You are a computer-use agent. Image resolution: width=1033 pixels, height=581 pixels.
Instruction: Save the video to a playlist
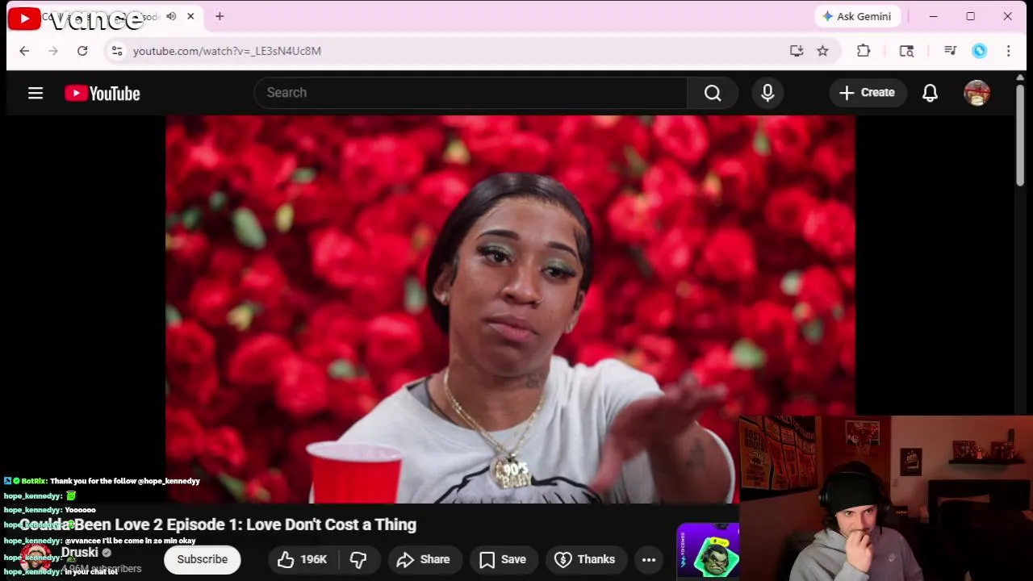[503, 559]
